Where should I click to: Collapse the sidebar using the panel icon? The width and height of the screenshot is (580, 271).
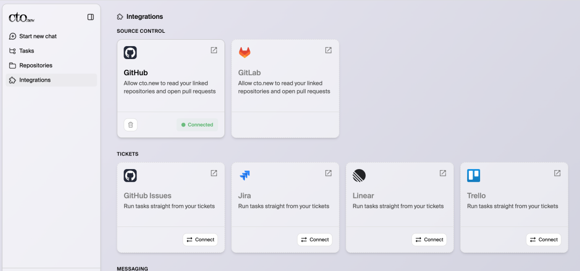pos(91,17)
